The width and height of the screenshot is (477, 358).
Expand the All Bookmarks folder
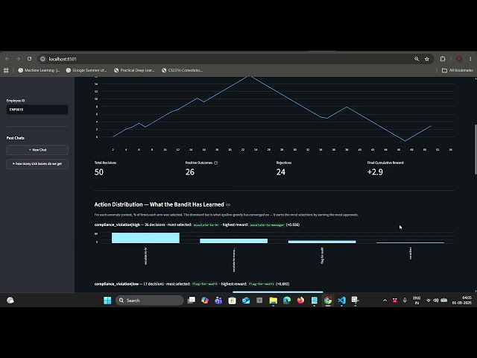tap(457, 70)
